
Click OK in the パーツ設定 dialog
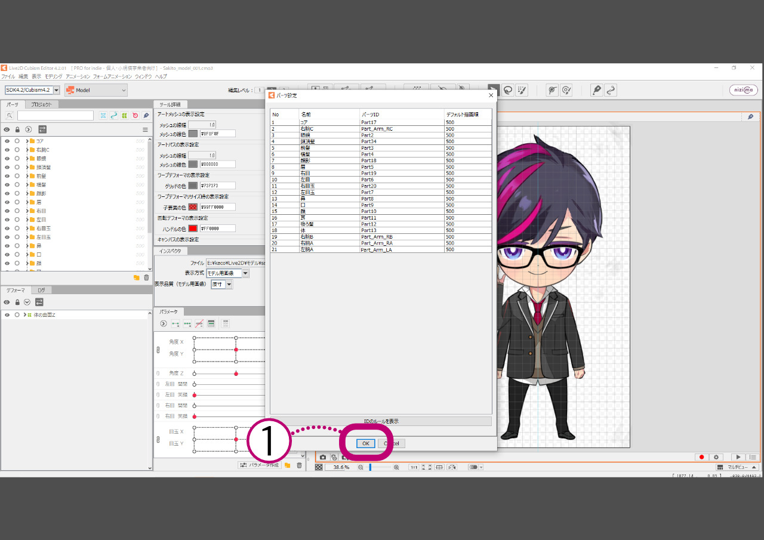(x=366, y=443)
